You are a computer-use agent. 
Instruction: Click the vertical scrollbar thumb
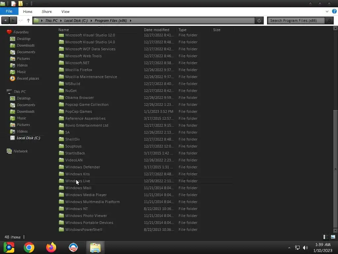pyautogui.click(x=335, y=169)
